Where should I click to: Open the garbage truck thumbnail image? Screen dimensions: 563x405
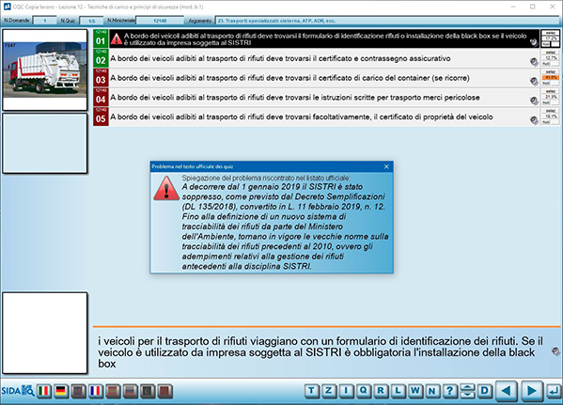click(45, 70)
